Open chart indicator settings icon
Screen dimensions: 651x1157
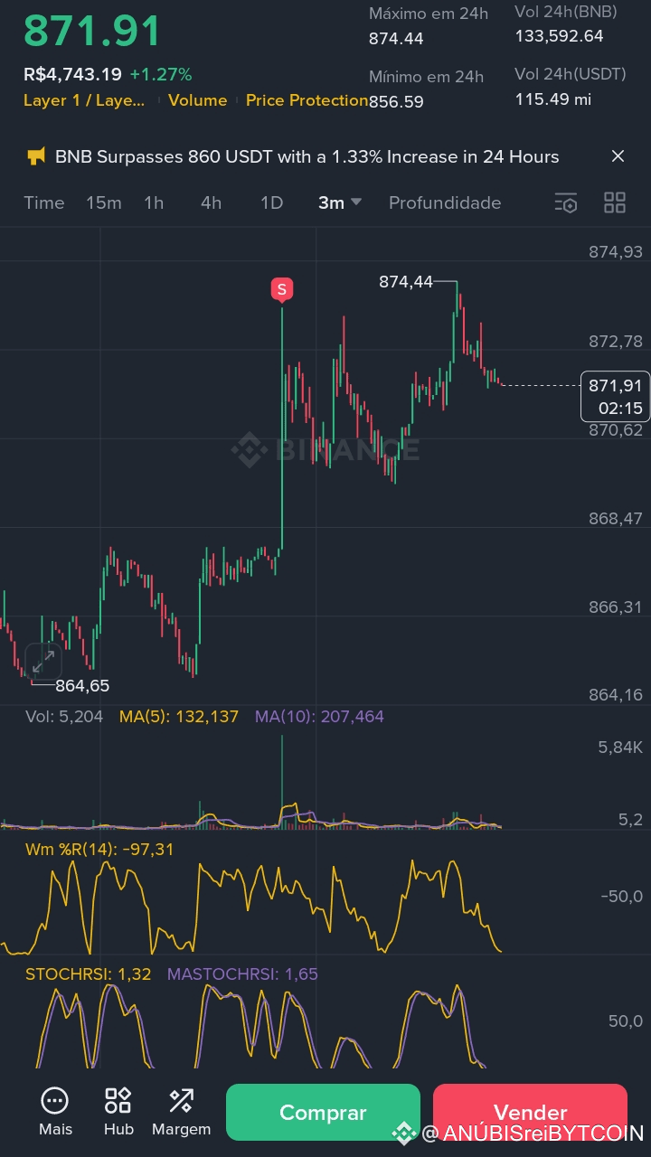coord(565,202)
